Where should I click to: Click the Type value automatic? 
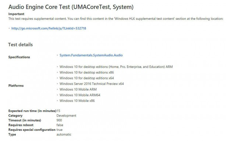click(x=64, y=134)
